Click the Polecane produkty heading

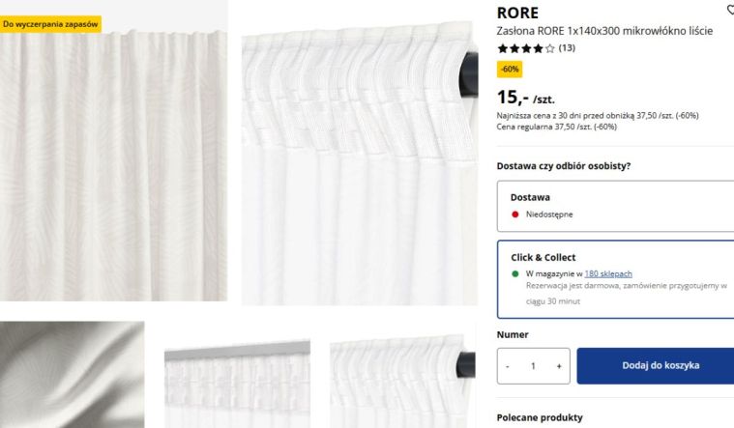click(x=540, y=417)
